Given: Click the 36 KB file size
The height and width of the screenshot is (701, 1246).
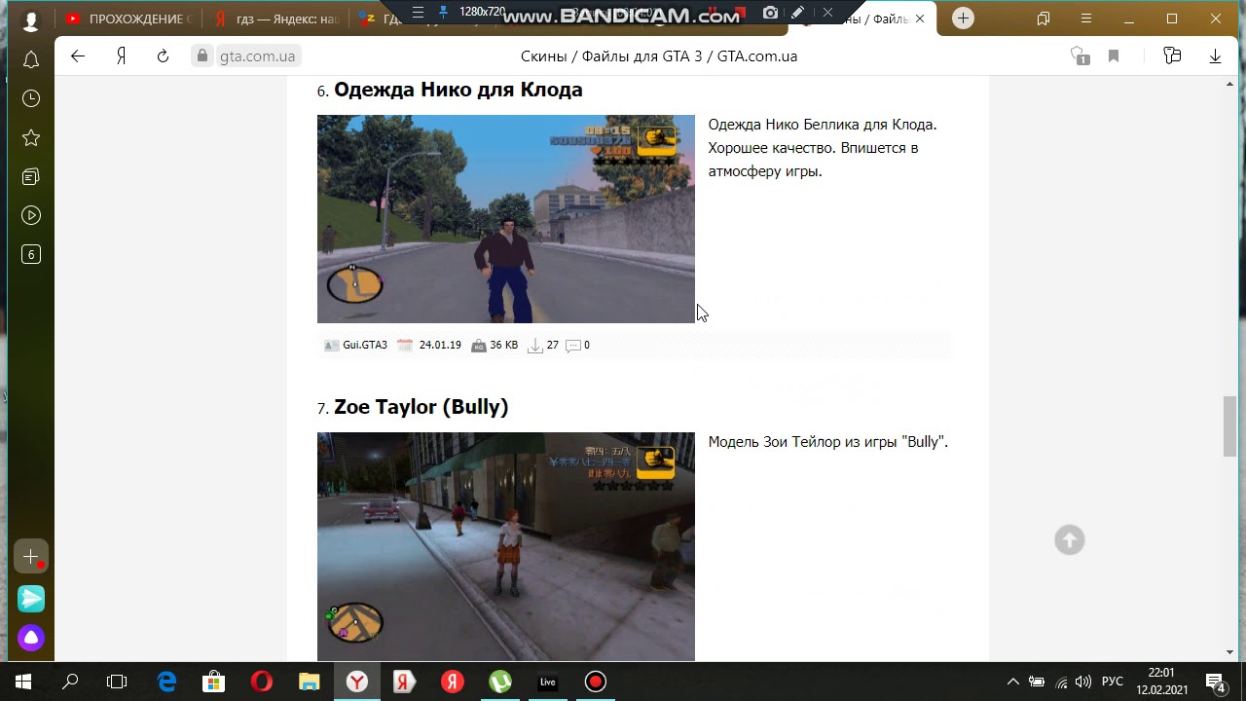Looking at the screenshot, I should (503, 345).
